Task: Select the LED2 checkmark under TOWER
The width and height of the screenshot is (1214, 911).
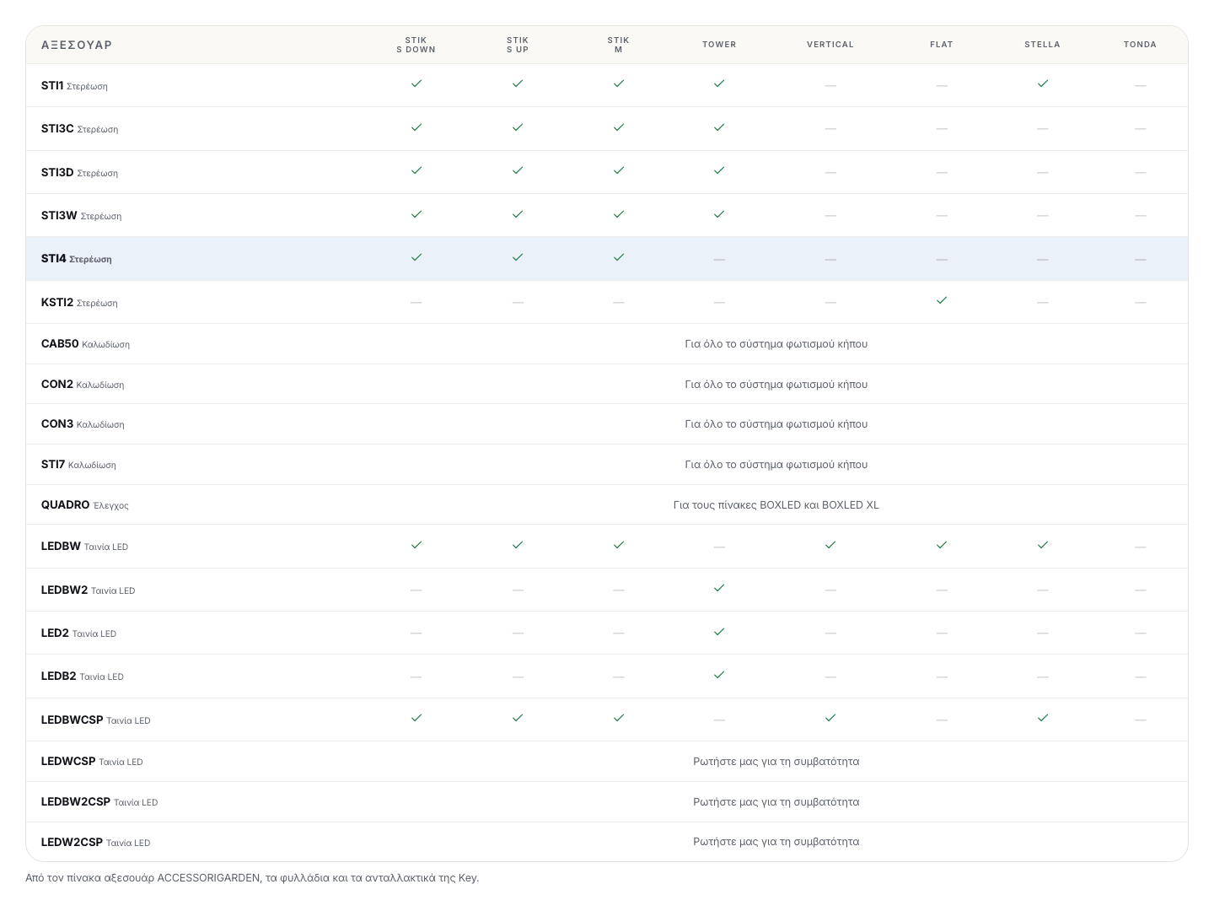Action: point(719,632)
